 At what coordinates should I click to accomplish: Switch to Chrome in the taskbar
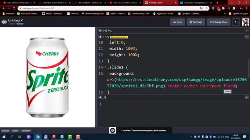[38, 136]
